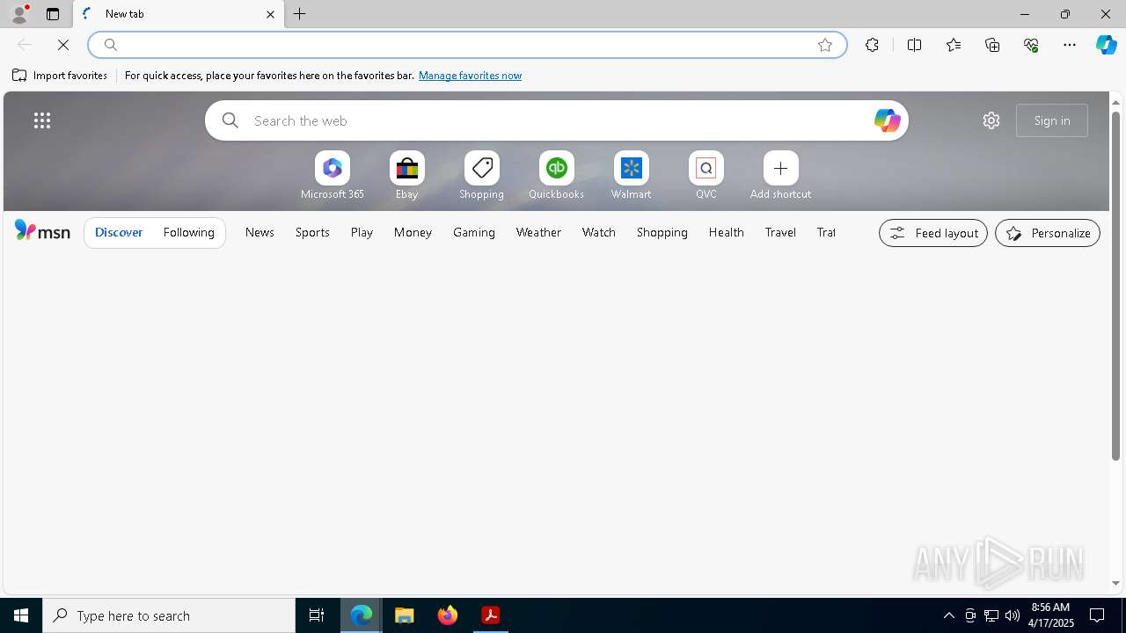Open Settings and more menu
Screen dimensions: 1126x633
[1070, 45]
